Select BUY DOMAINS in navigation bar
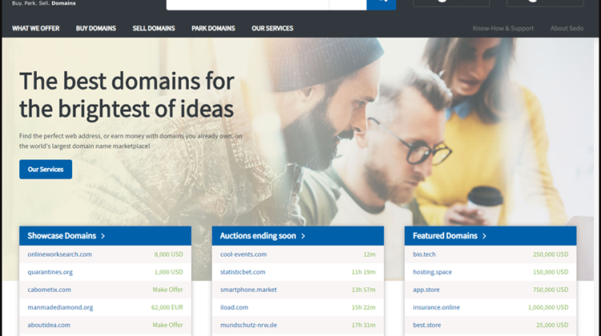This screenshot has height=336, width=601. pos(95,29)
